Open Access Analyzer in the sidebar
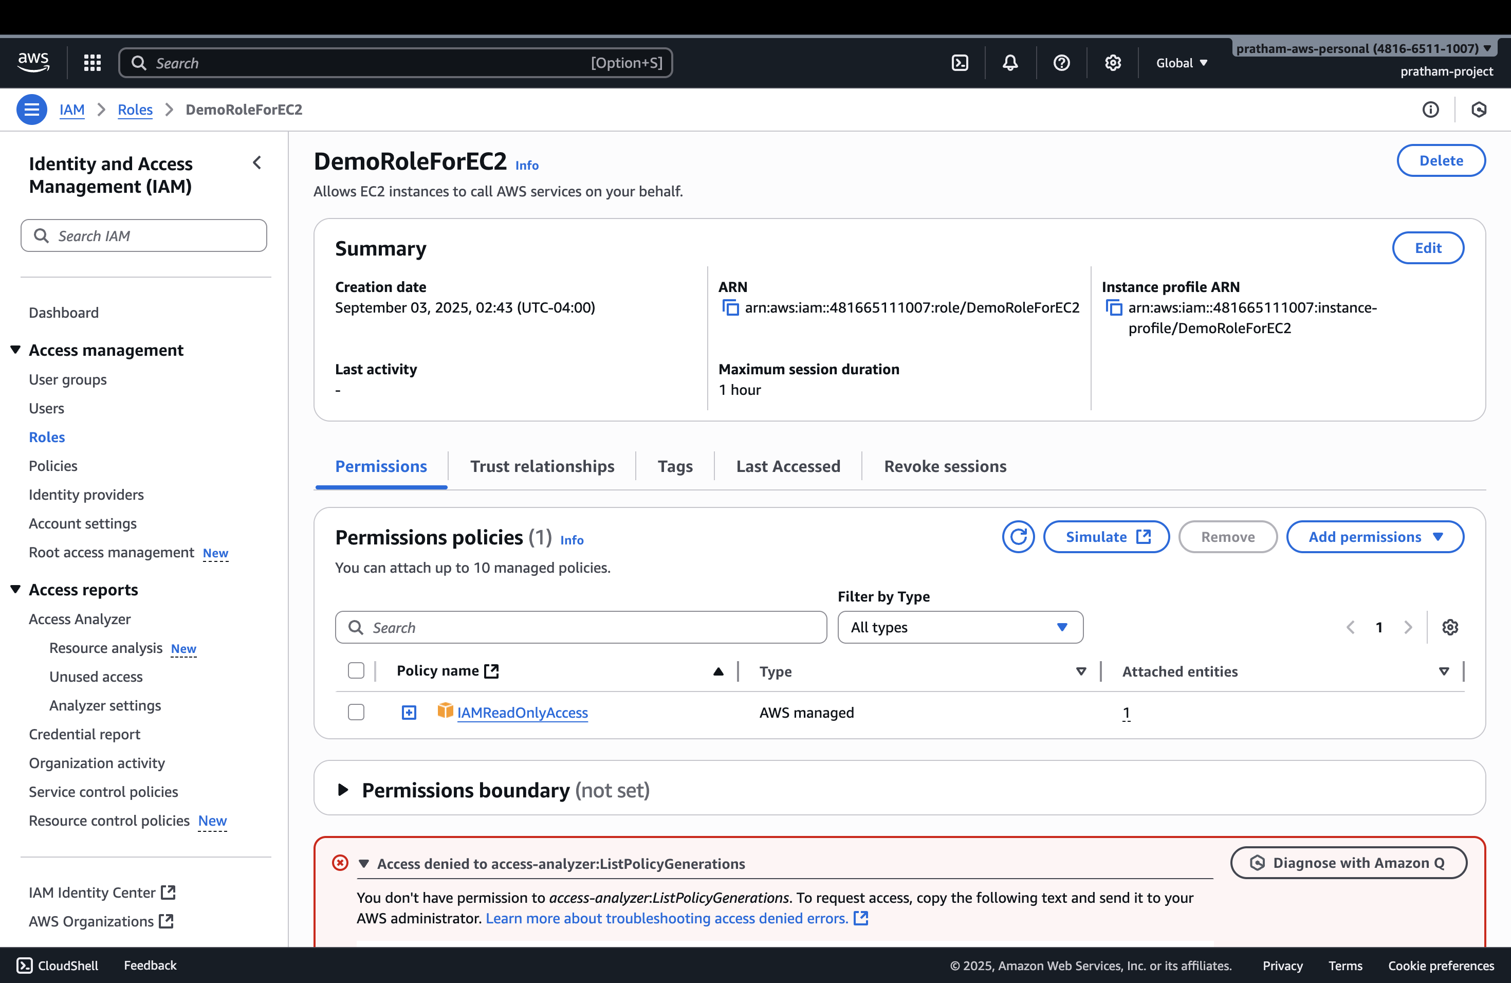 (79, 618)
